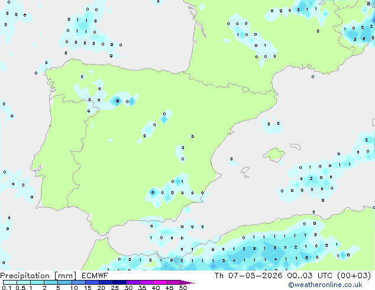Click the 10–15 mm legend color swatch

[78, 282]
